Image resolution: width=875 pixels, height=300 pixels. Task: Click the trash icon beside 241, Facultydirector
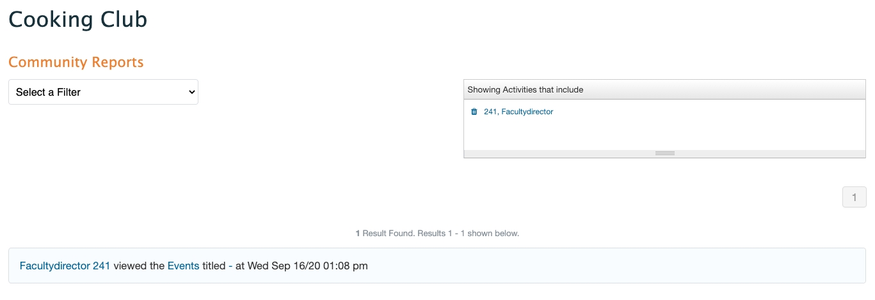[474, 112]
